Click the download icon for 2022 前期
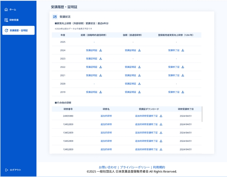The width and height of the screenshot is (227, 177). point(101,67)
